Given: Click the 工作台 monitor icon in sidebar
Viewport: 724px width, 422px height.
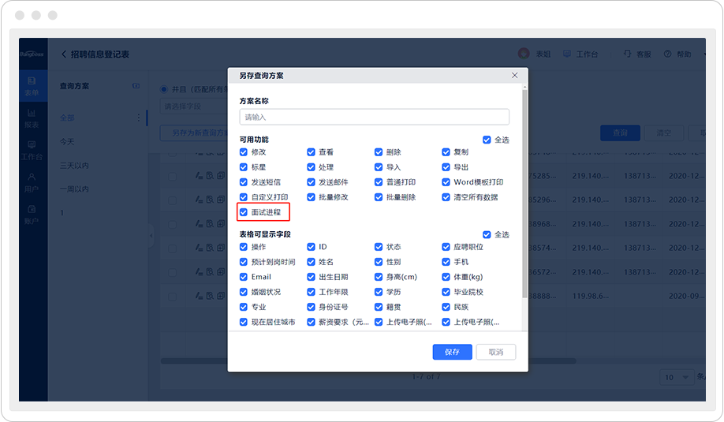Looking at the screenshot, I should pyautogui.click(x=32, y=145).
